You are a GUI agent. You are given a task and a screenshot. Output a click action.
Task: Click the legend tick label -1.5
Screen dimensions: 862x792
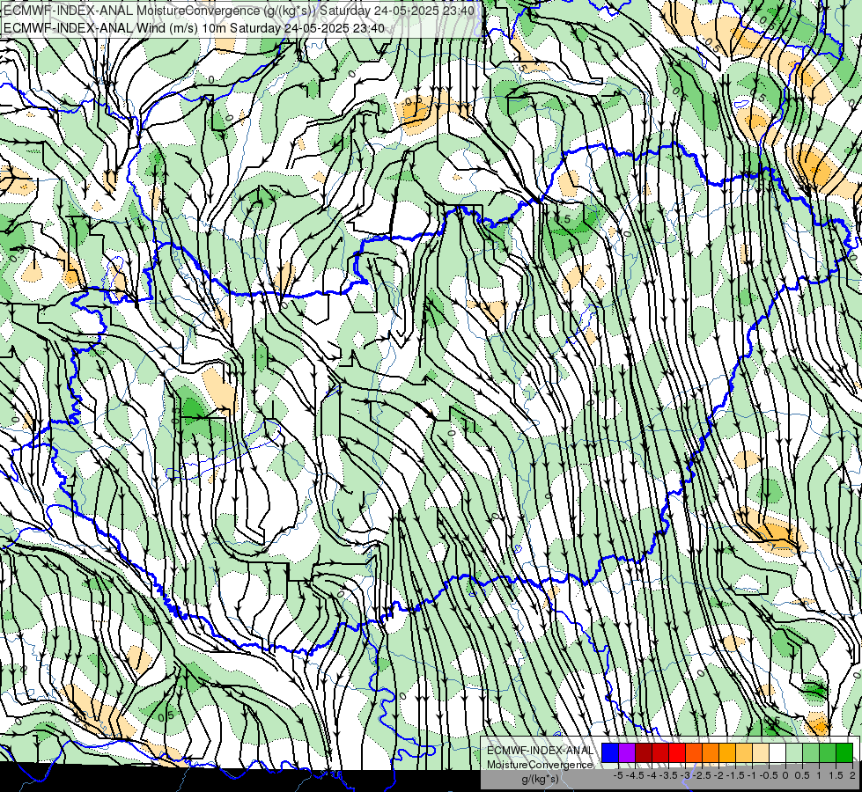point(734,775)
